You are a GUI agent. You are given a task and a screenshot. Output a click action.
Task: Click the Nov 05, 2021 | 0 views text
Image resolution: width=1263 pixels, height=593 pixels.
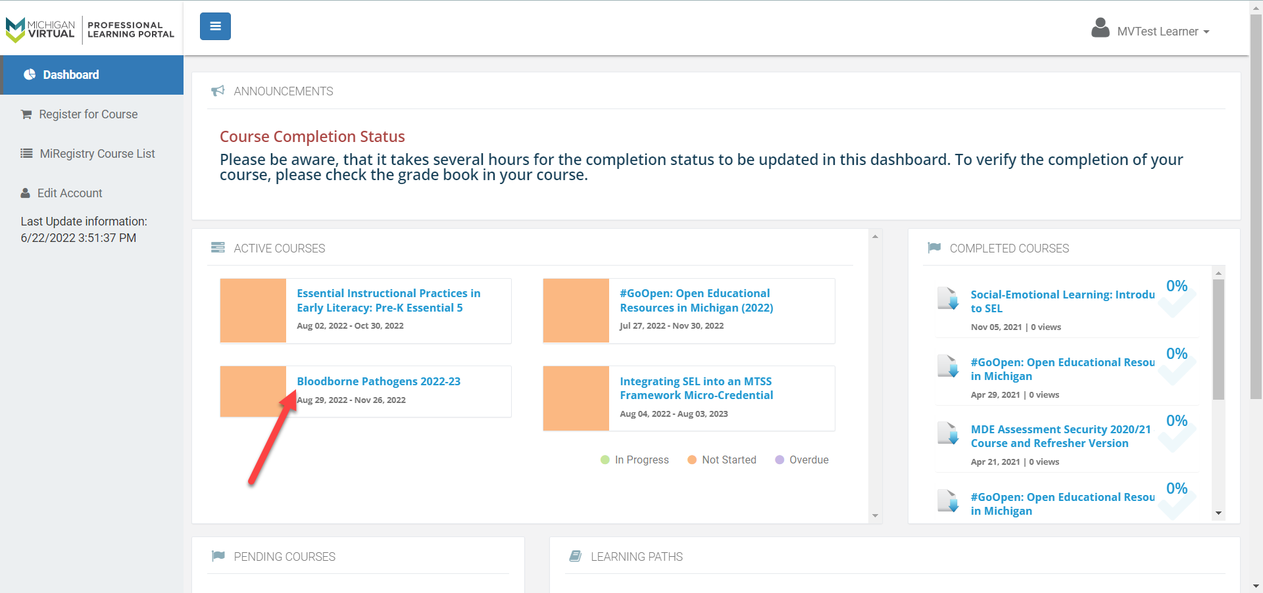(x=1016, y=327)
